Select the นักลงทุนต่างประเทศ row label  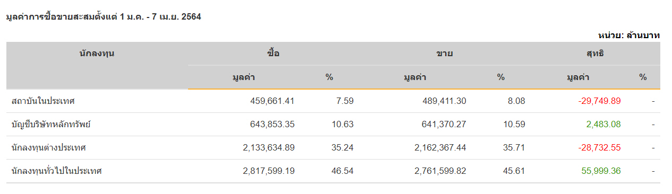click(x=48, y=147)
